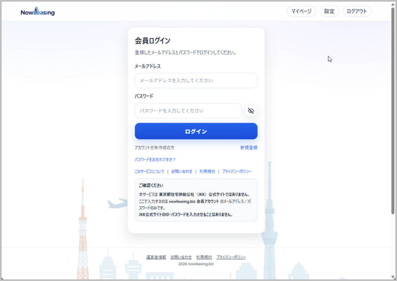Image resolution: width=397 pixels, height=281 pixels.
Task: Click パスワードをお忘れですか？ link
Action: click(x=155, y=159)
